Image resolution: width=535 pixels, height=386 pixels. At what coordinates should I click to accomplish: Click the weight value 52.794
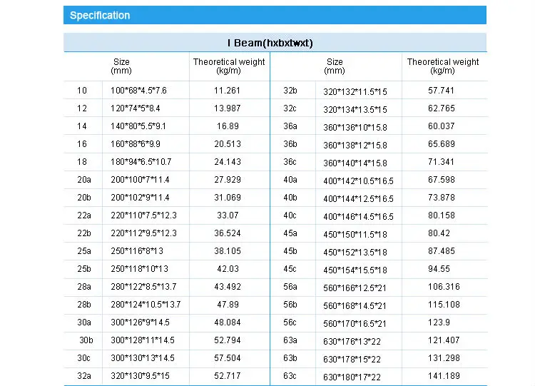[x=228, y=340]
